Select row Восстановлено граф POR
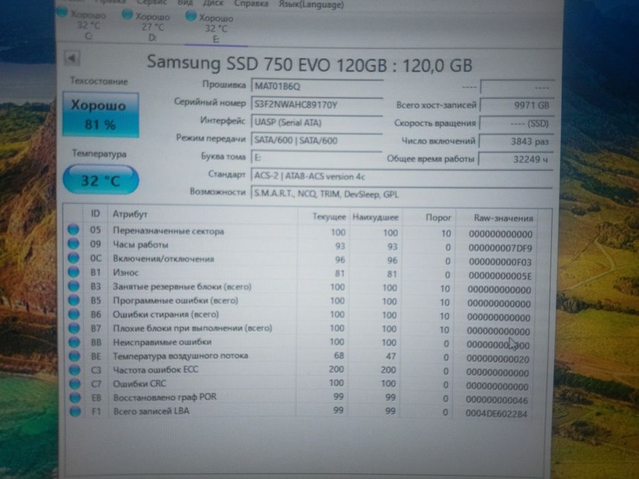The height and width of the screenshot is (479, 639). click(x=301, y=398)
